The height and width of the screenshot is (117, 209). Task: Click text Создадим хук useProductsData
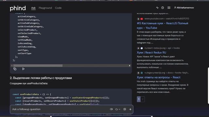pyautogui.click(x=29, y=84)
